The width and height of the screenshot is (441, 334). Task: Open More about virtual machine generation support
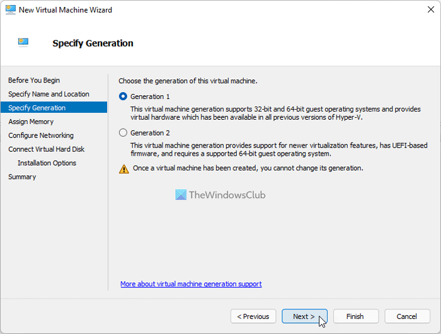click(x=191, y=284)
